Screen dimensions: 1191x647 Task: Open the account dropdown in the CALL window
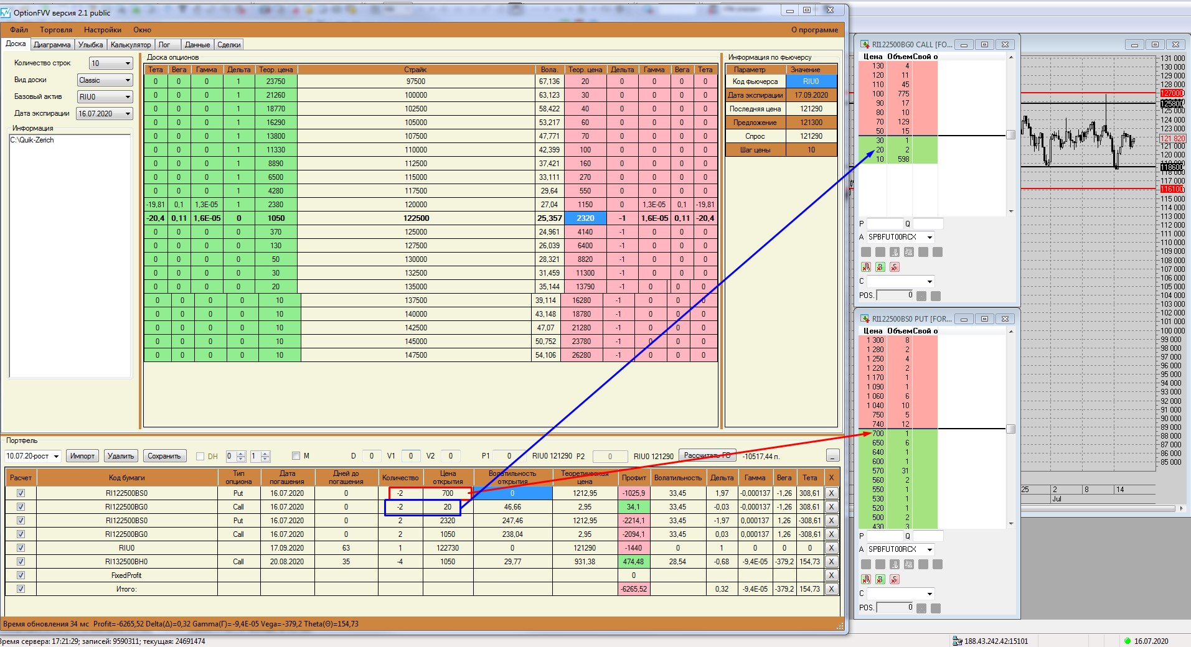(900, 237)
